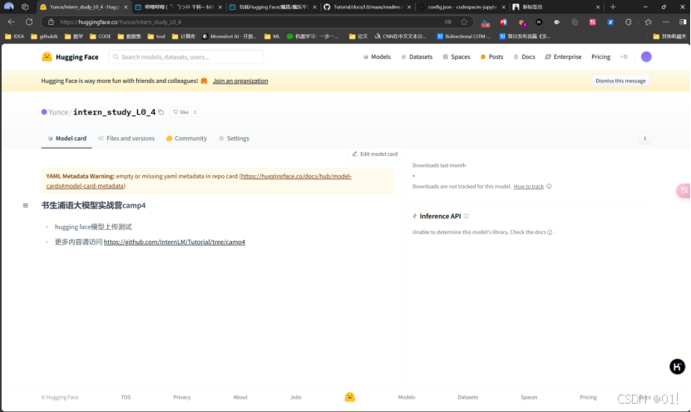
Task: Click the pink floating assistant icon at right edge
Action: pyautogui.click(x=684, y=190)
